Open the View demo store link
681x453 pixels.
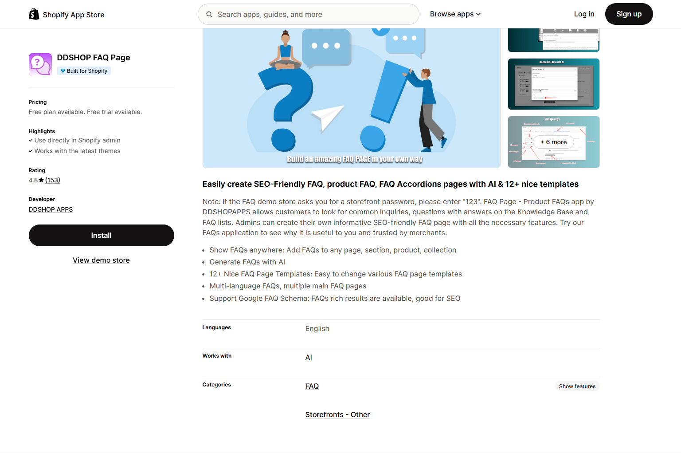(101, 260)
